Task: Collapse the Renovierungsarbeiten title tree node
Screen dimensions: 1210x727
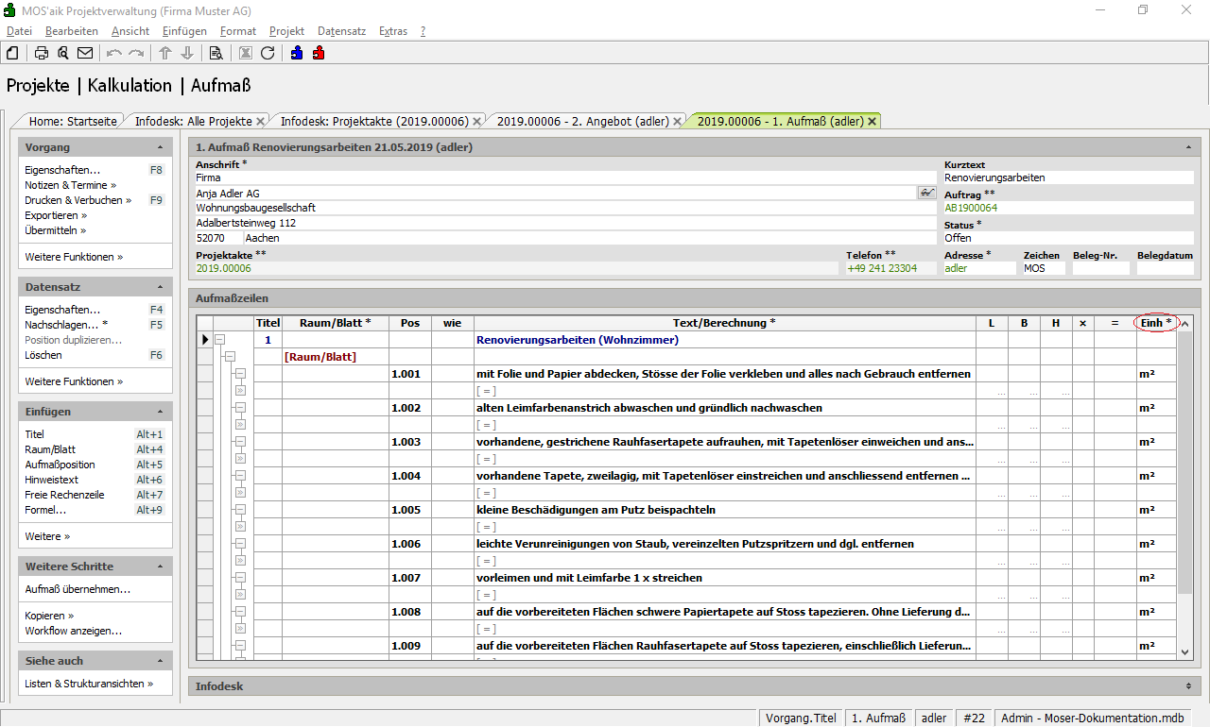Action: (x=220, y=340)
